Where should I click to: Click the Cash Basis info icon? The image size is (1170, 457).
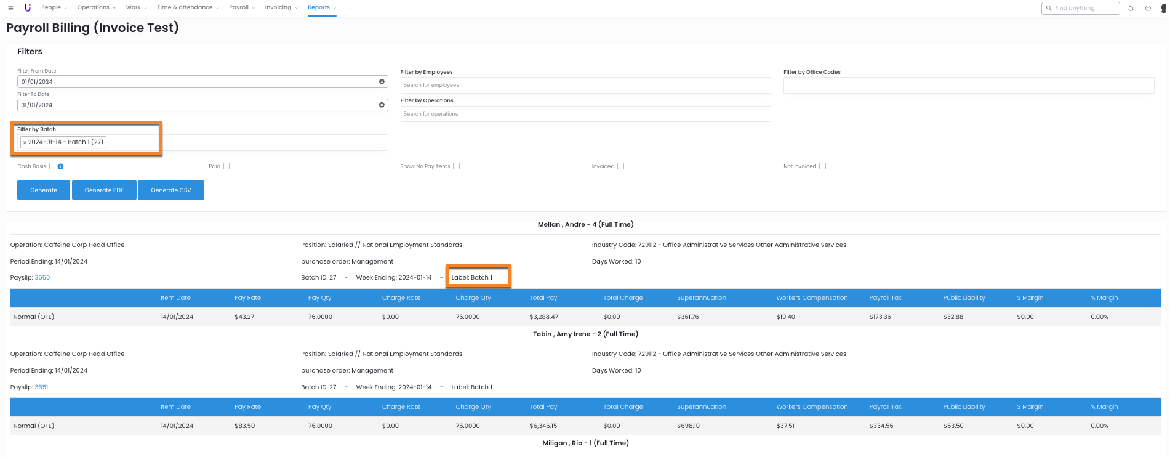click(60, 166)
